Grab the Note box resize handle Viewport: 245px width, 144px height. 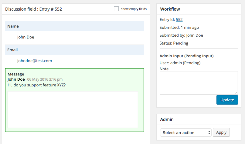coord(236,93)
